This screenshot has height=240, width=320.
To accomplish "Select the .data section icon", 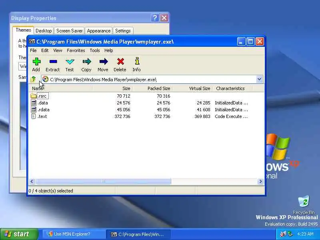I will pyautogui.click(x=34, y=103).
